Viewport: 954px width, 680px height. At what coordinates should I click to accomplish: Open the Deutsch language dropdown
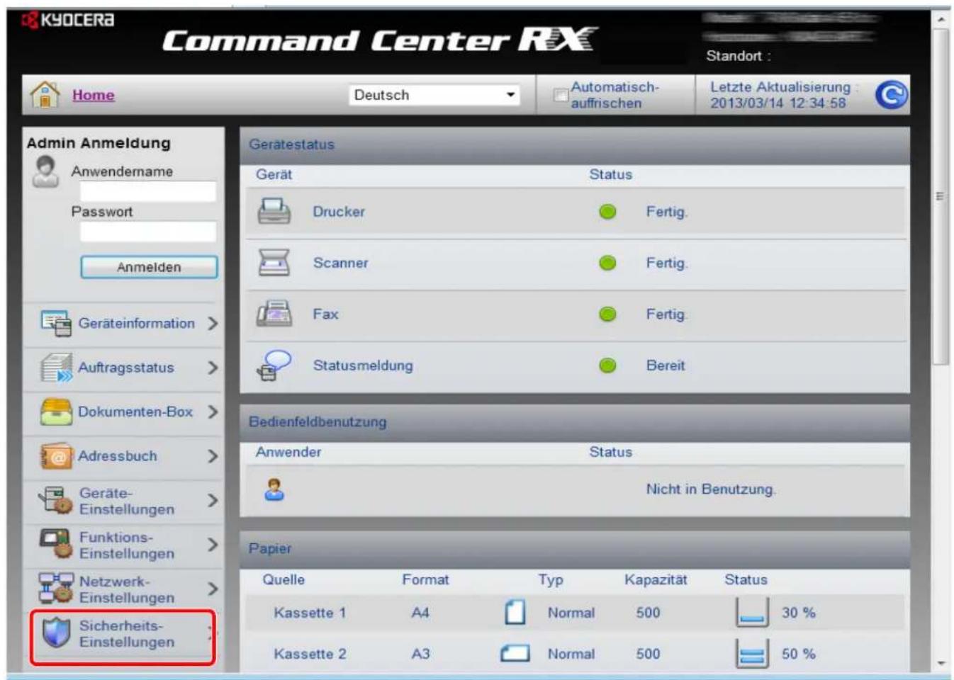point(434,95)
